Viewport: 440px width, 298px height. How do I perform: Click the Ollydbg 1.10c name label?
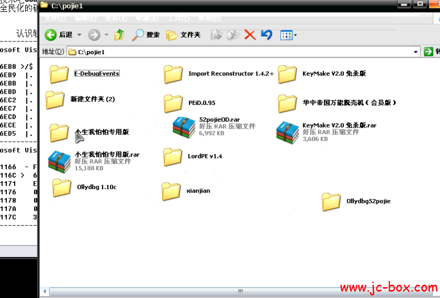(x=97, y=187)
